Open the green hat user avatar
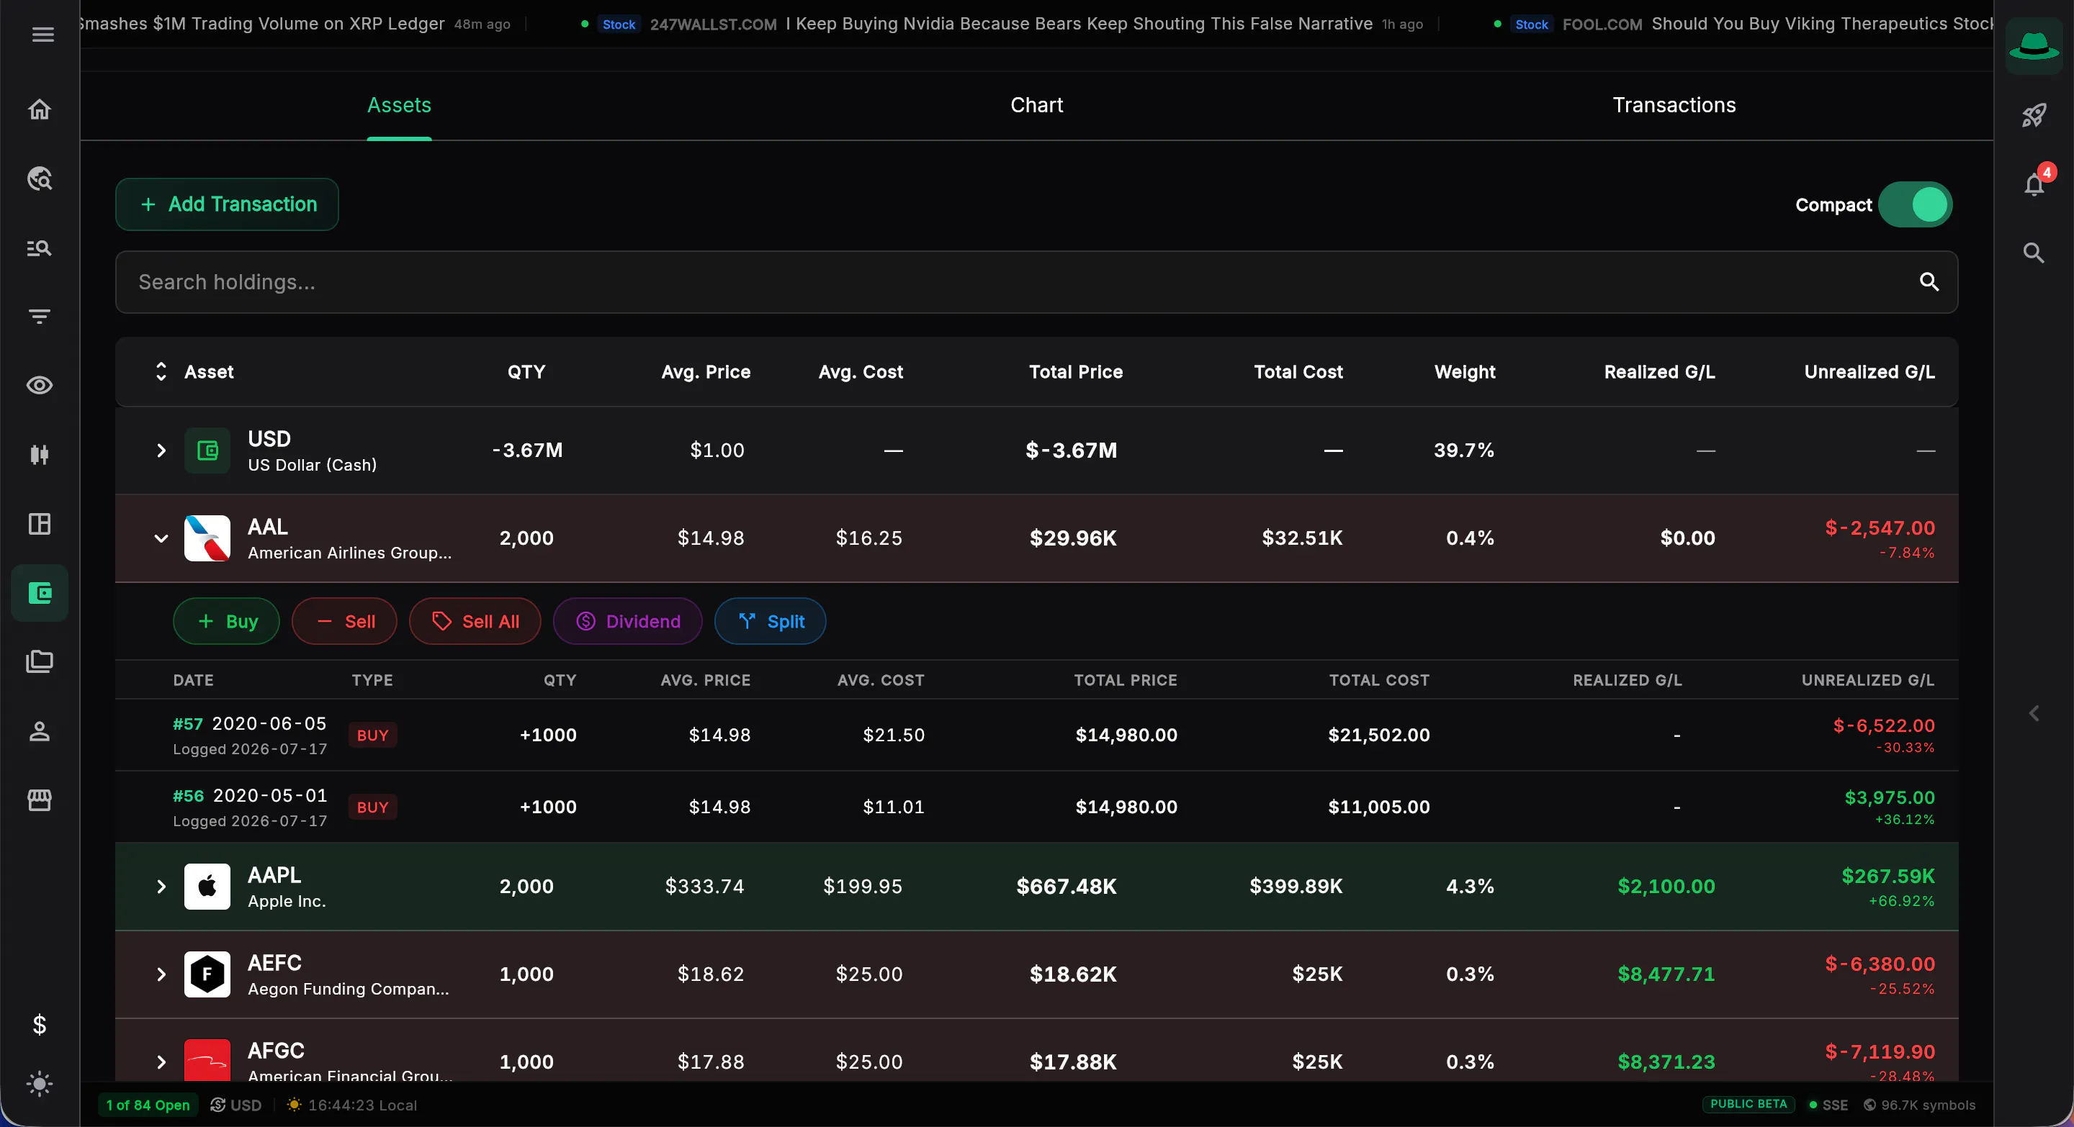This screenshot has width=2074, height=1127. 2034,45
